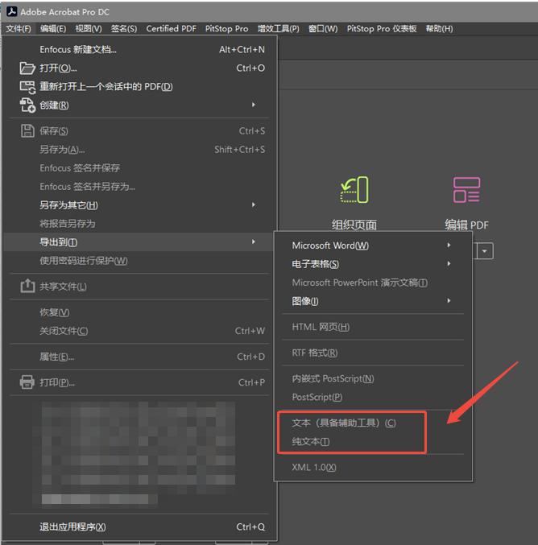Open the 组织页面 organize pages tool icon

click(354, 190)
